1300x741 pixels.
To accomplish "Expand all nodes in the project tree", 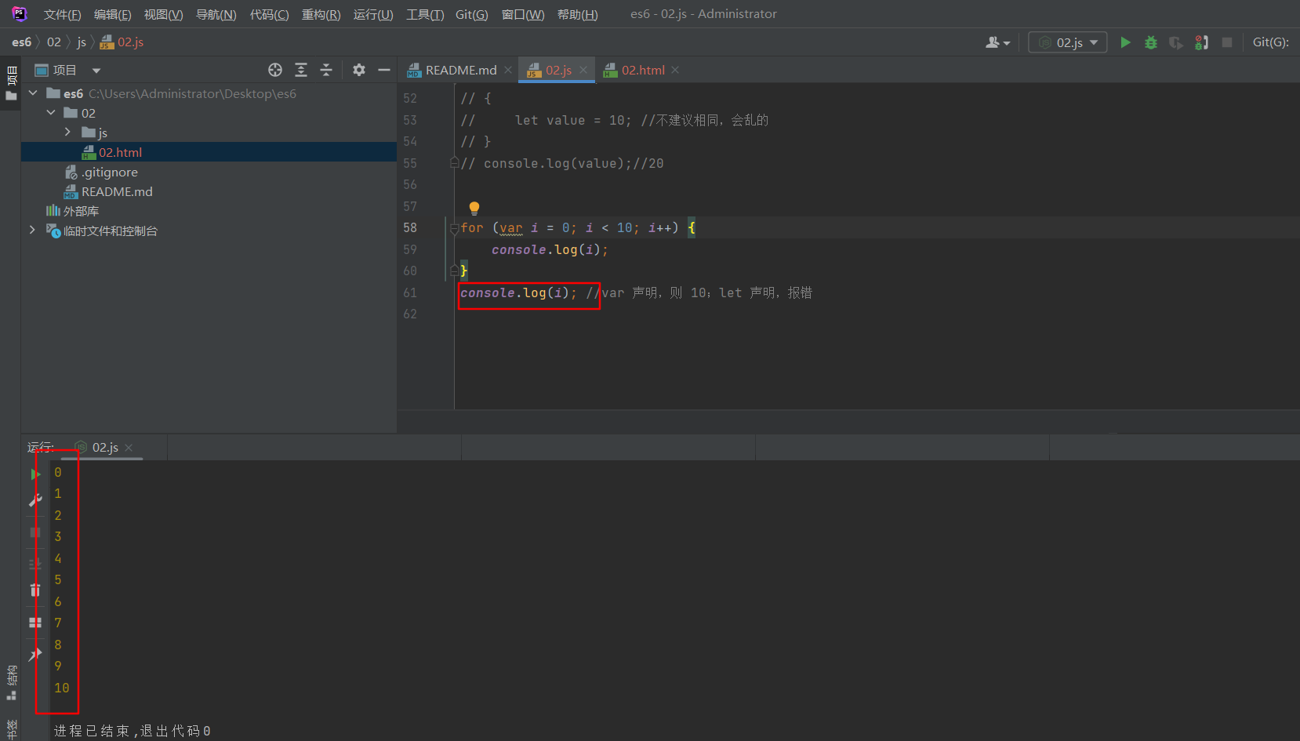I will (x=301, y=70).
